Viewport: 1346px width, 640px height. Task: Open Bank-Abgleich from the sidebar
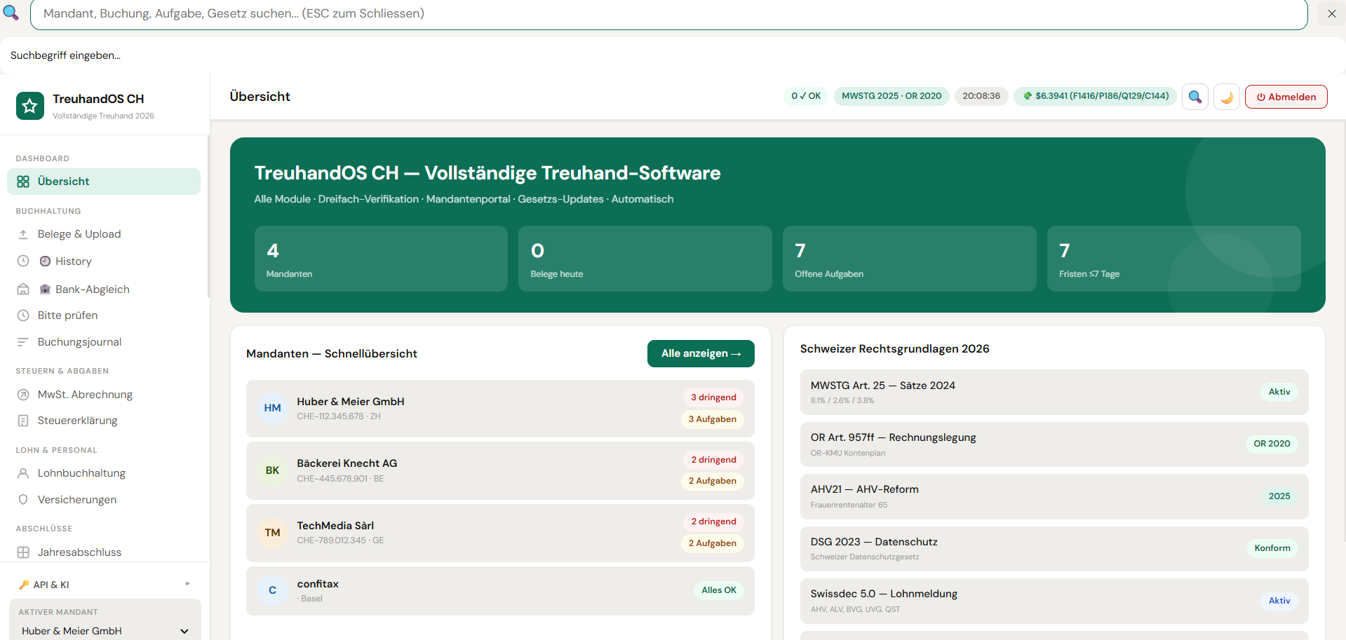pyautogui.click(x=104, y=289)
